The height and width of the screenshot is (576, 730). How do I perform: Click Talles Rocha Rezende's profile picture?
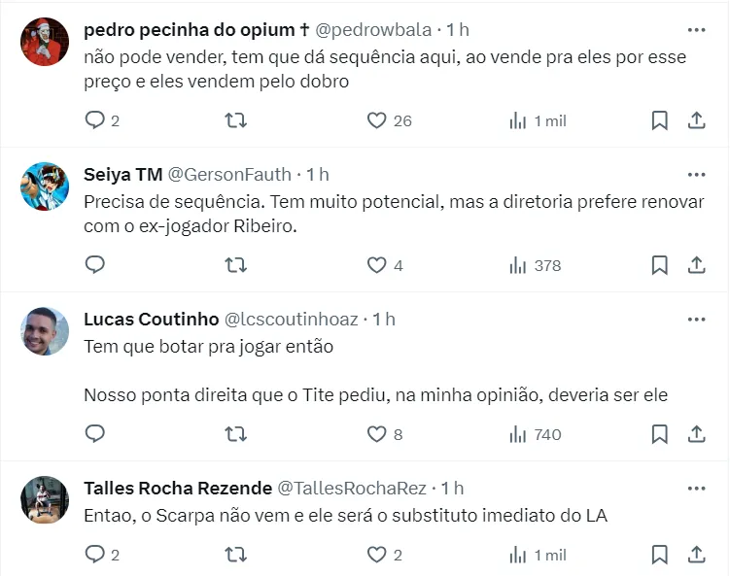point(45,500)
